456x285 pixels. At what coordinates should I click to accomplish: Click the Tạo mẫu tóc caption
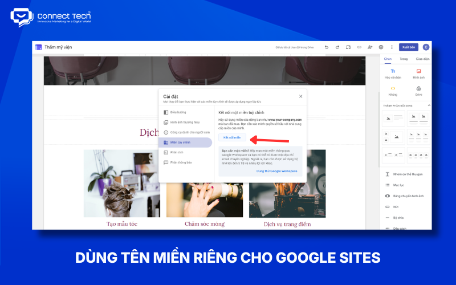(x=122, y=224)
